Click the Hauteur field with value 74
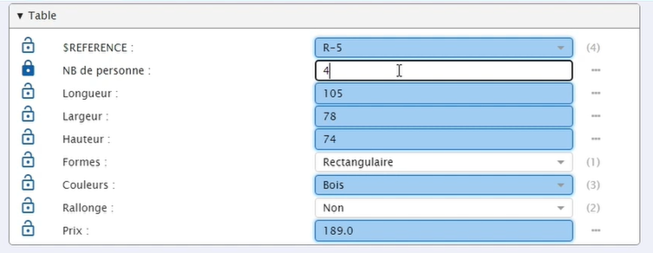This screenshot has width=653, height=253. point(444,139)
